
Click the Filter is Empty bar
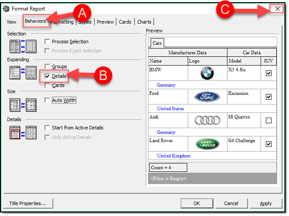coord(212,178)
